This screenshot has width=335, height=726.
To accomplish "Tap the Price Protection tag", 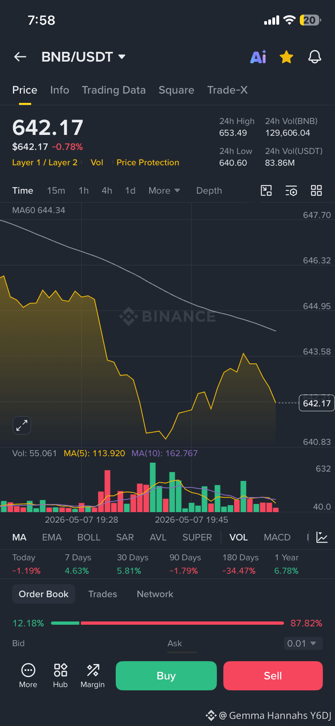I will pyautogui.click(x=148, y=162).
